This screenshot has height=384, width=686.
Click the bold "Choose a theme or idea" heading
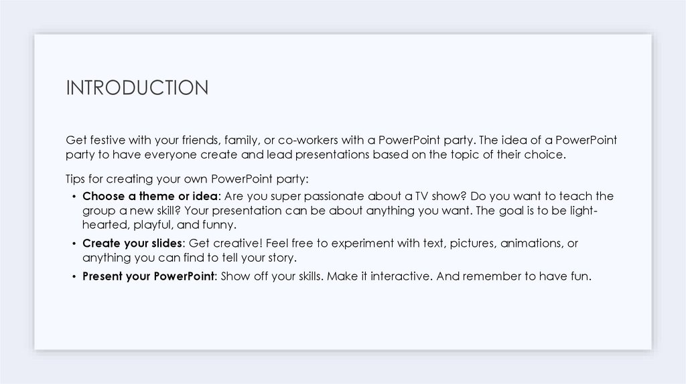coord(150,197)
